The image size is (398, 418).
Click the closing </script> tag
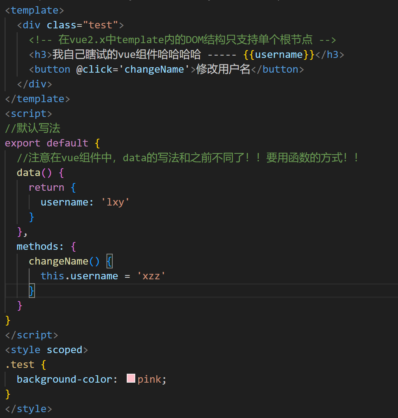31,335
